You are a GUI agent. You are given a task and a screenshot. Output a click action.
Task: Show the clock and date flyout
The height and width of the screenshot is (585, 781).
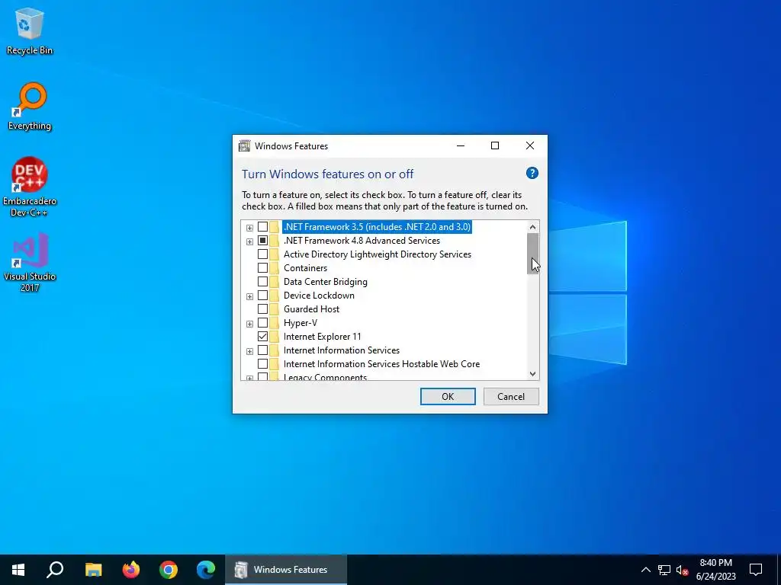[x=715, y=570]
